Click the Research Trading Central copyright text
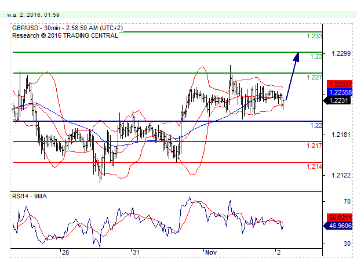 [x=65, y=35]
